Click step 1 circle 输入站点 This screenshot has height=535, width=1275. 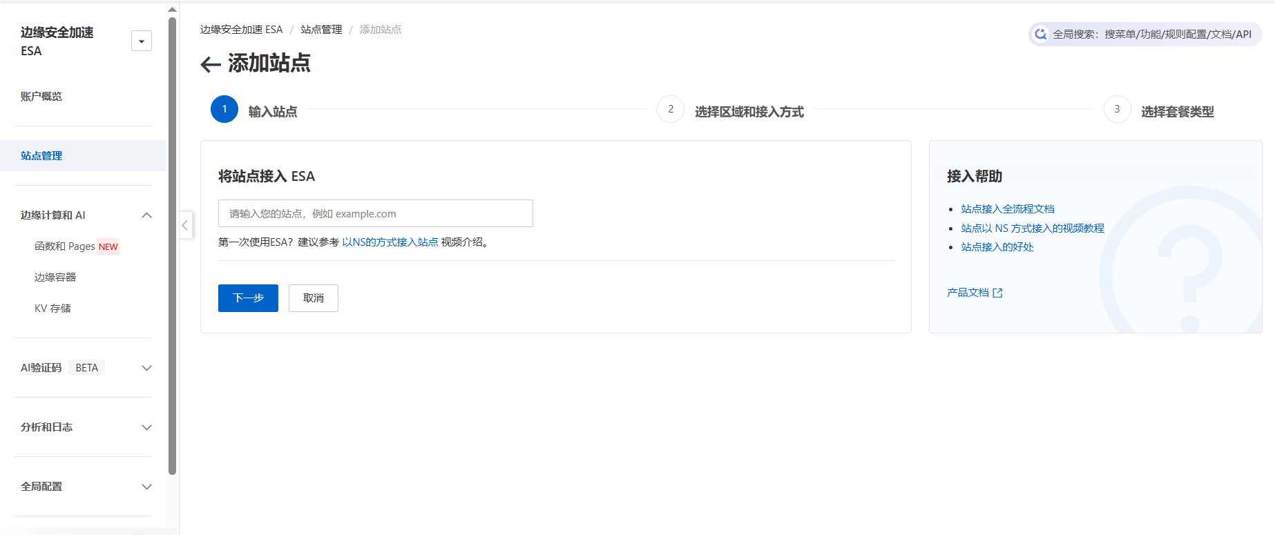point(224,109)
